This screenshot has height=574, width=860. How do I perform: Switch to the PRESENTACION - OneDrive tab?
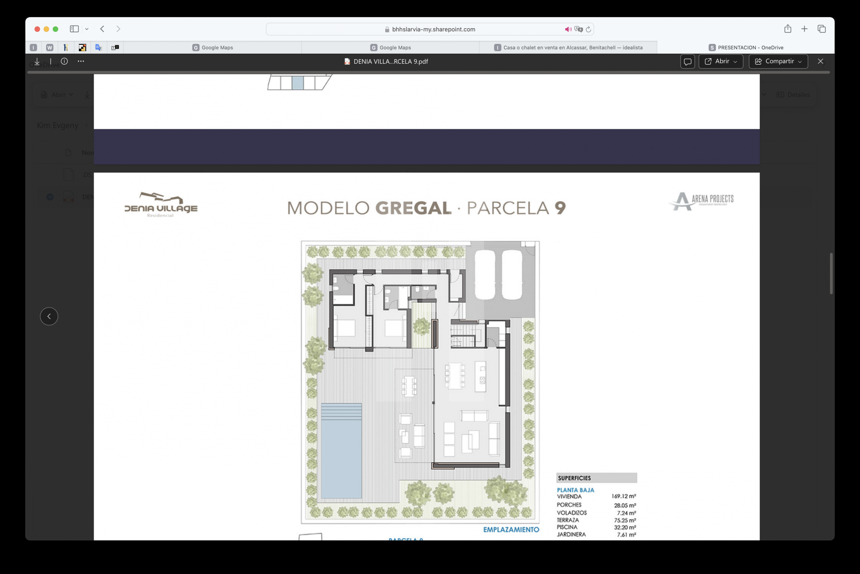(x=746, y=47)
